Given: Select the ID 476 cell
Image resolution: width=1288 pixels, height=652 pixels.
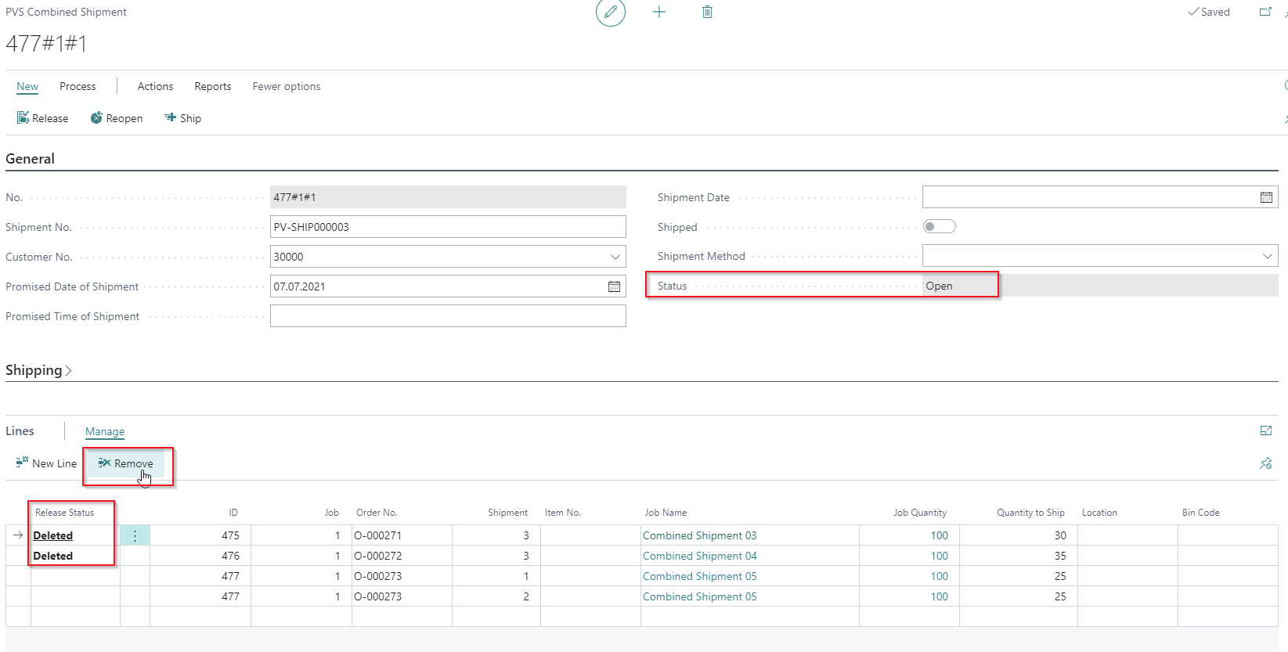Looking at the screenshot, I should pos(200,556).
